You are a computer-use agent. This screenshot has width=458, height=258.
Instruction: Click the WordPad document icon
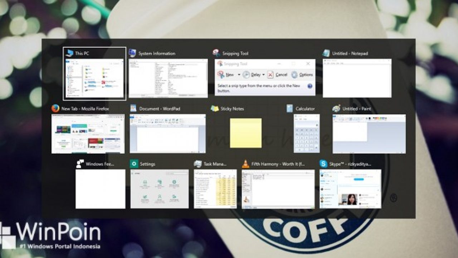[133, 108]
